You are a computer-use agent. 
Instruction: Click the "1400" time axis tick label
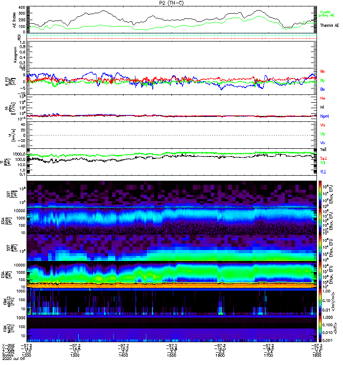[123, 355]
